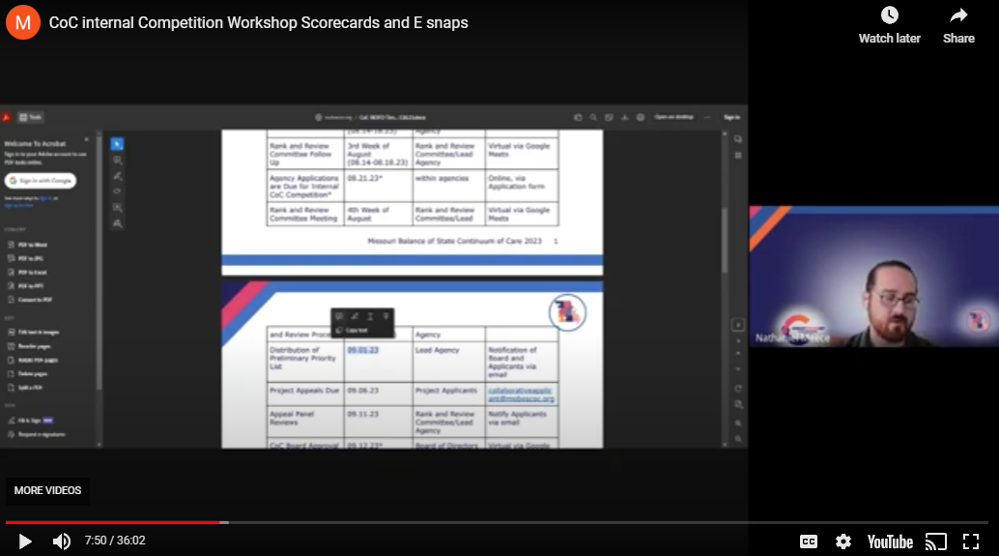
Task: Choose Delete pages in the sidebar
Action: (x=28, y=373)
